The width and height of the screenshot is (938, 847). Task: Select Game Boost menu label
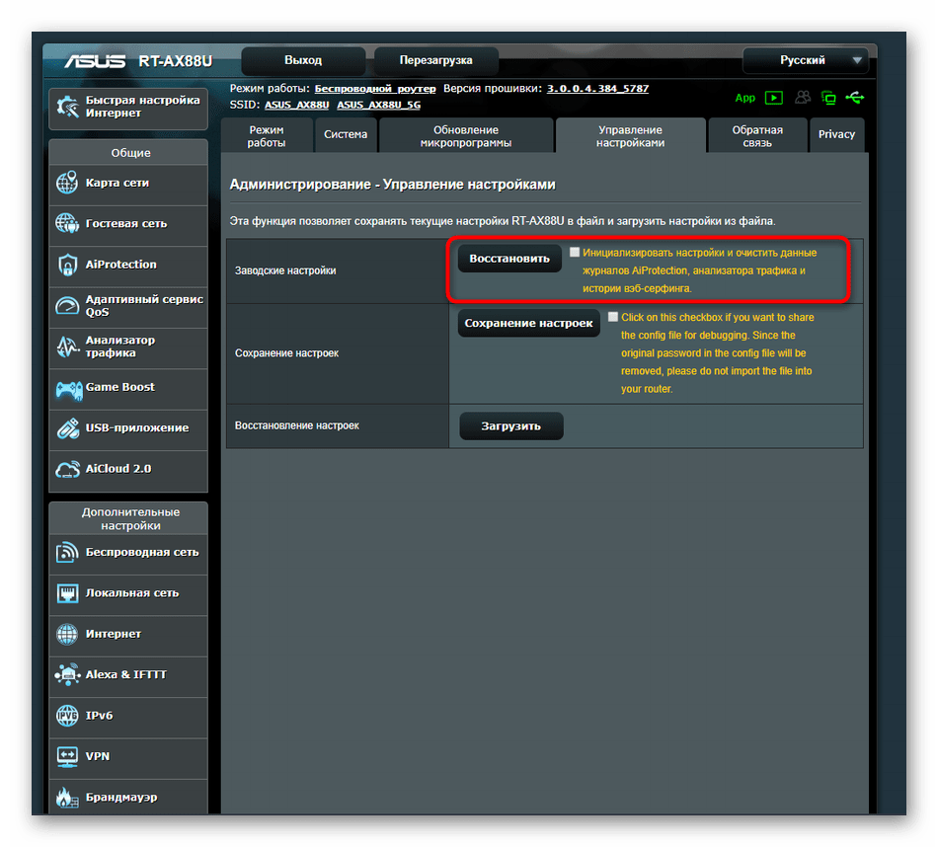(x=120, y=387)
